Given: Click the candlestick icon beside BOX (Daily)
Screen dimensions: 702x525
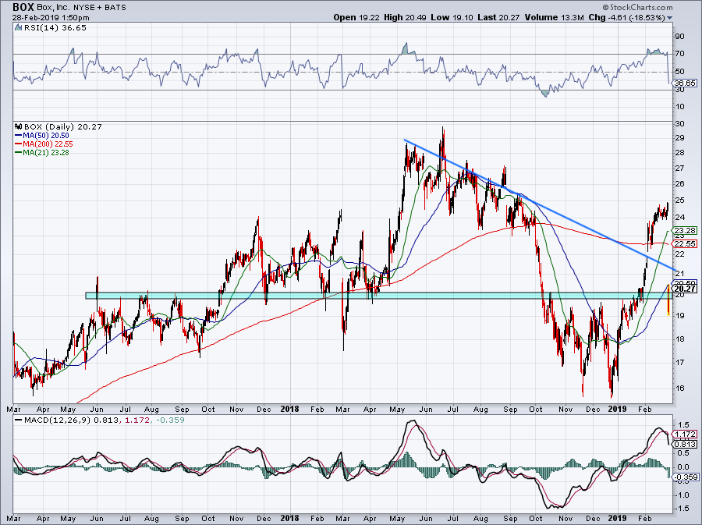Looking at the screenshot, I should click(x=19, y=127).
